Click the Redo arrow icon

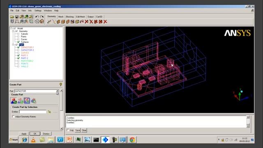[x=42, y=16]
